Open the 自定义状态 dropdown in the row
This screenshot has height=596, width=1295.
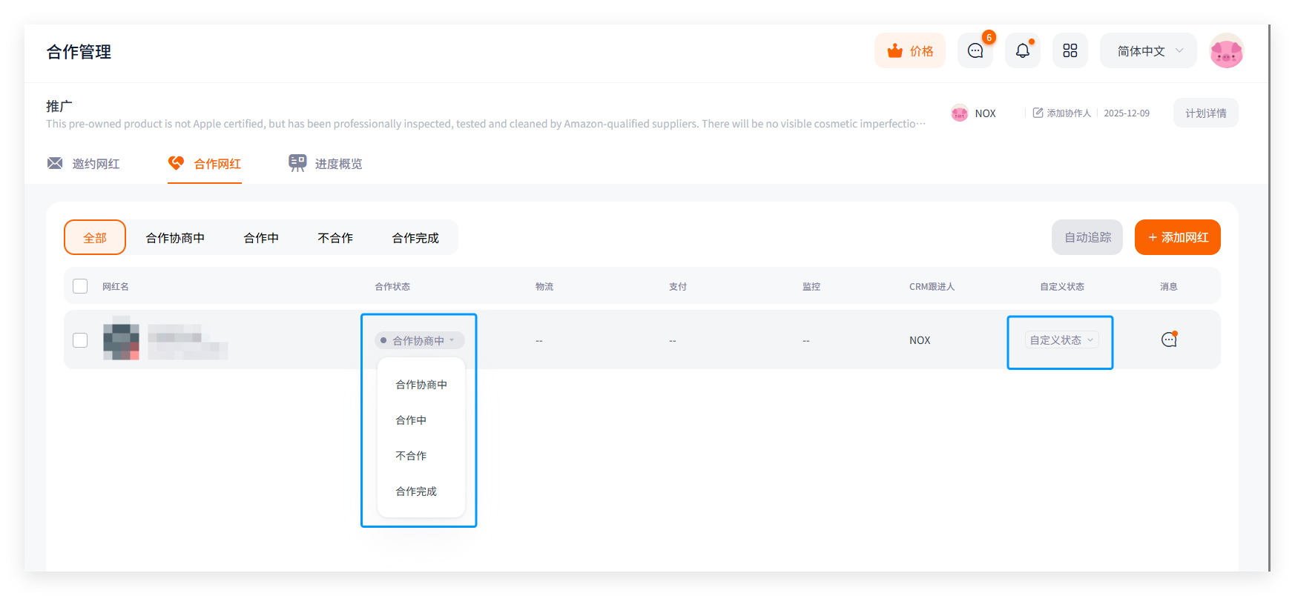pos(1061,340)
